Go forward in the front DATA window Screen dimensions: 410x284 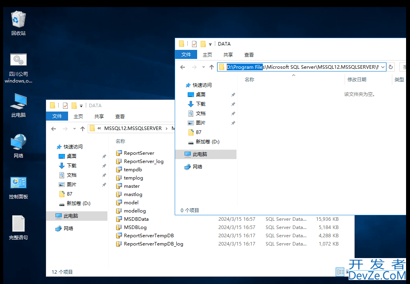(x=194, y=67)
